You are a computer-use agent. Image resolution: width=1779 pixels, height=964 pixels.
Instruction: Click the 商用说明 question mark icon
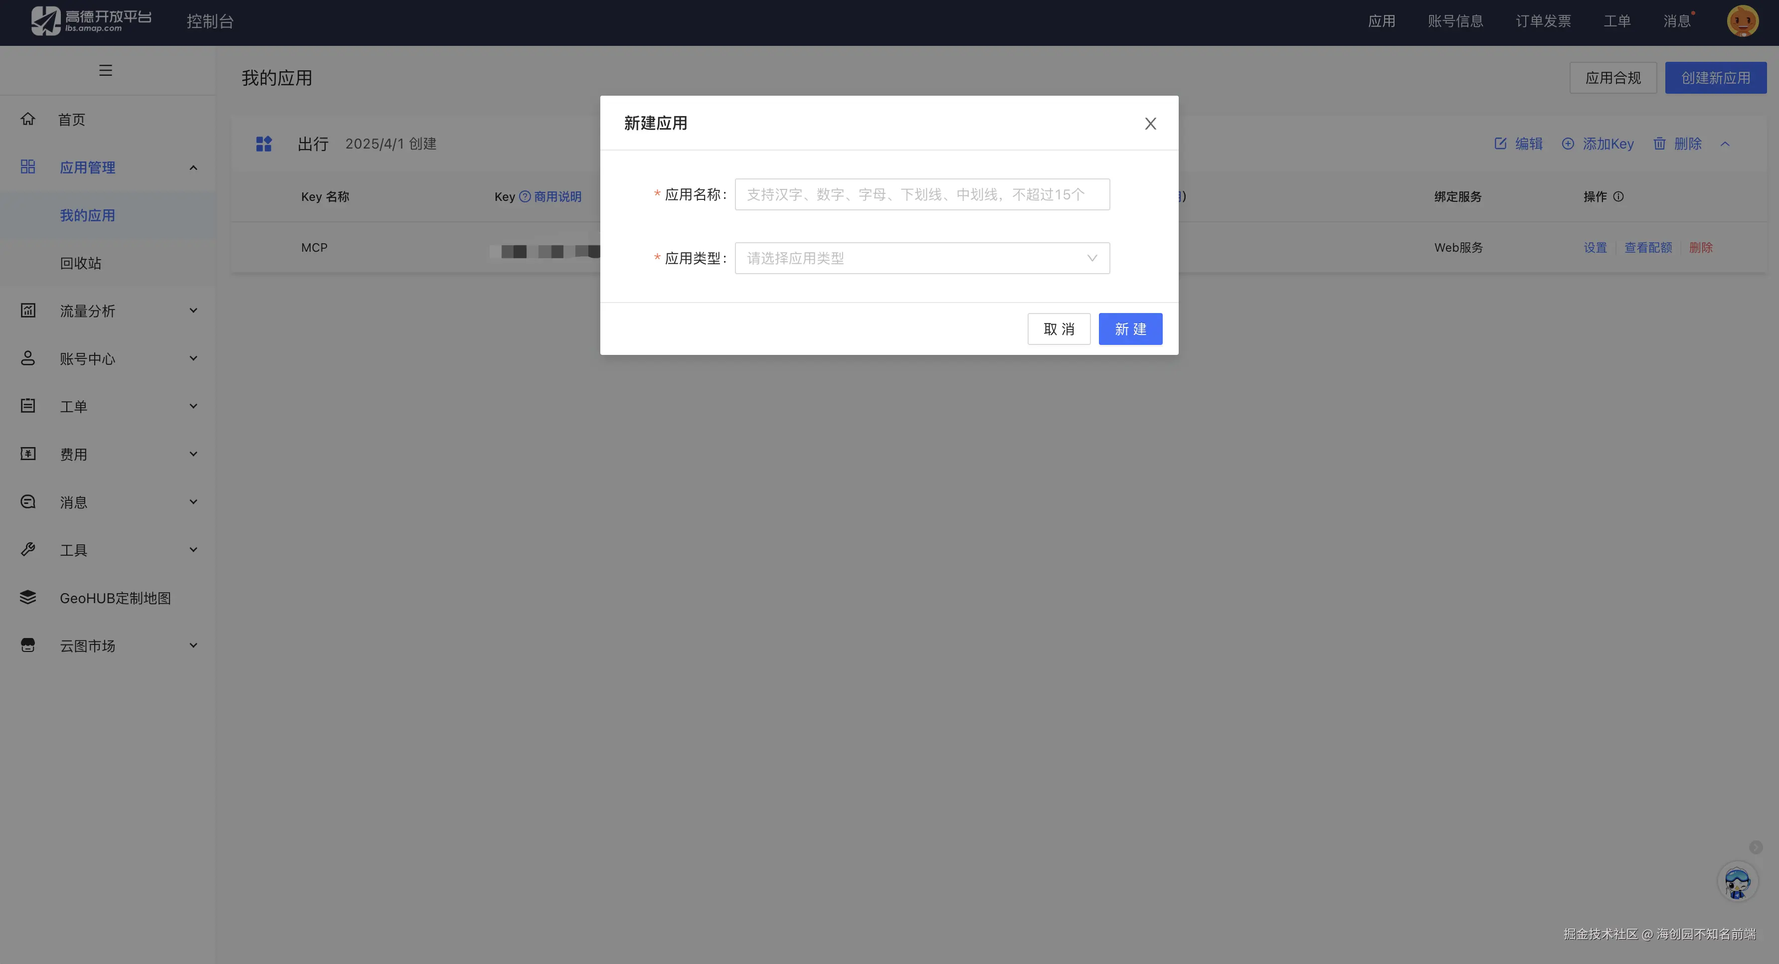(525, 197)
